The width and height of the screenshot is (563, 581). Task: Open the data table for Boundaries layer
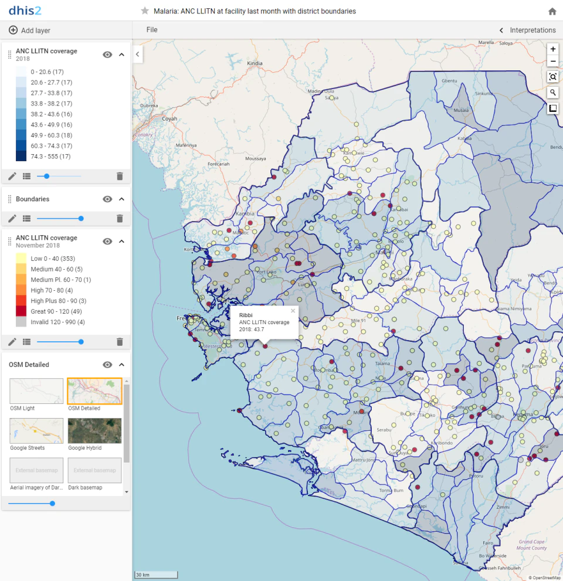click(x=26, y=219)
